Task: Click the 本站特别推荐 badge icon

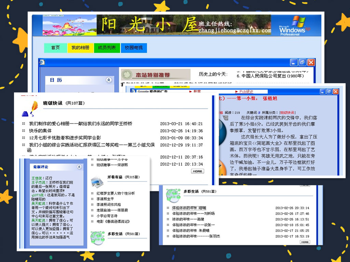Action: [x=127, y=75]
